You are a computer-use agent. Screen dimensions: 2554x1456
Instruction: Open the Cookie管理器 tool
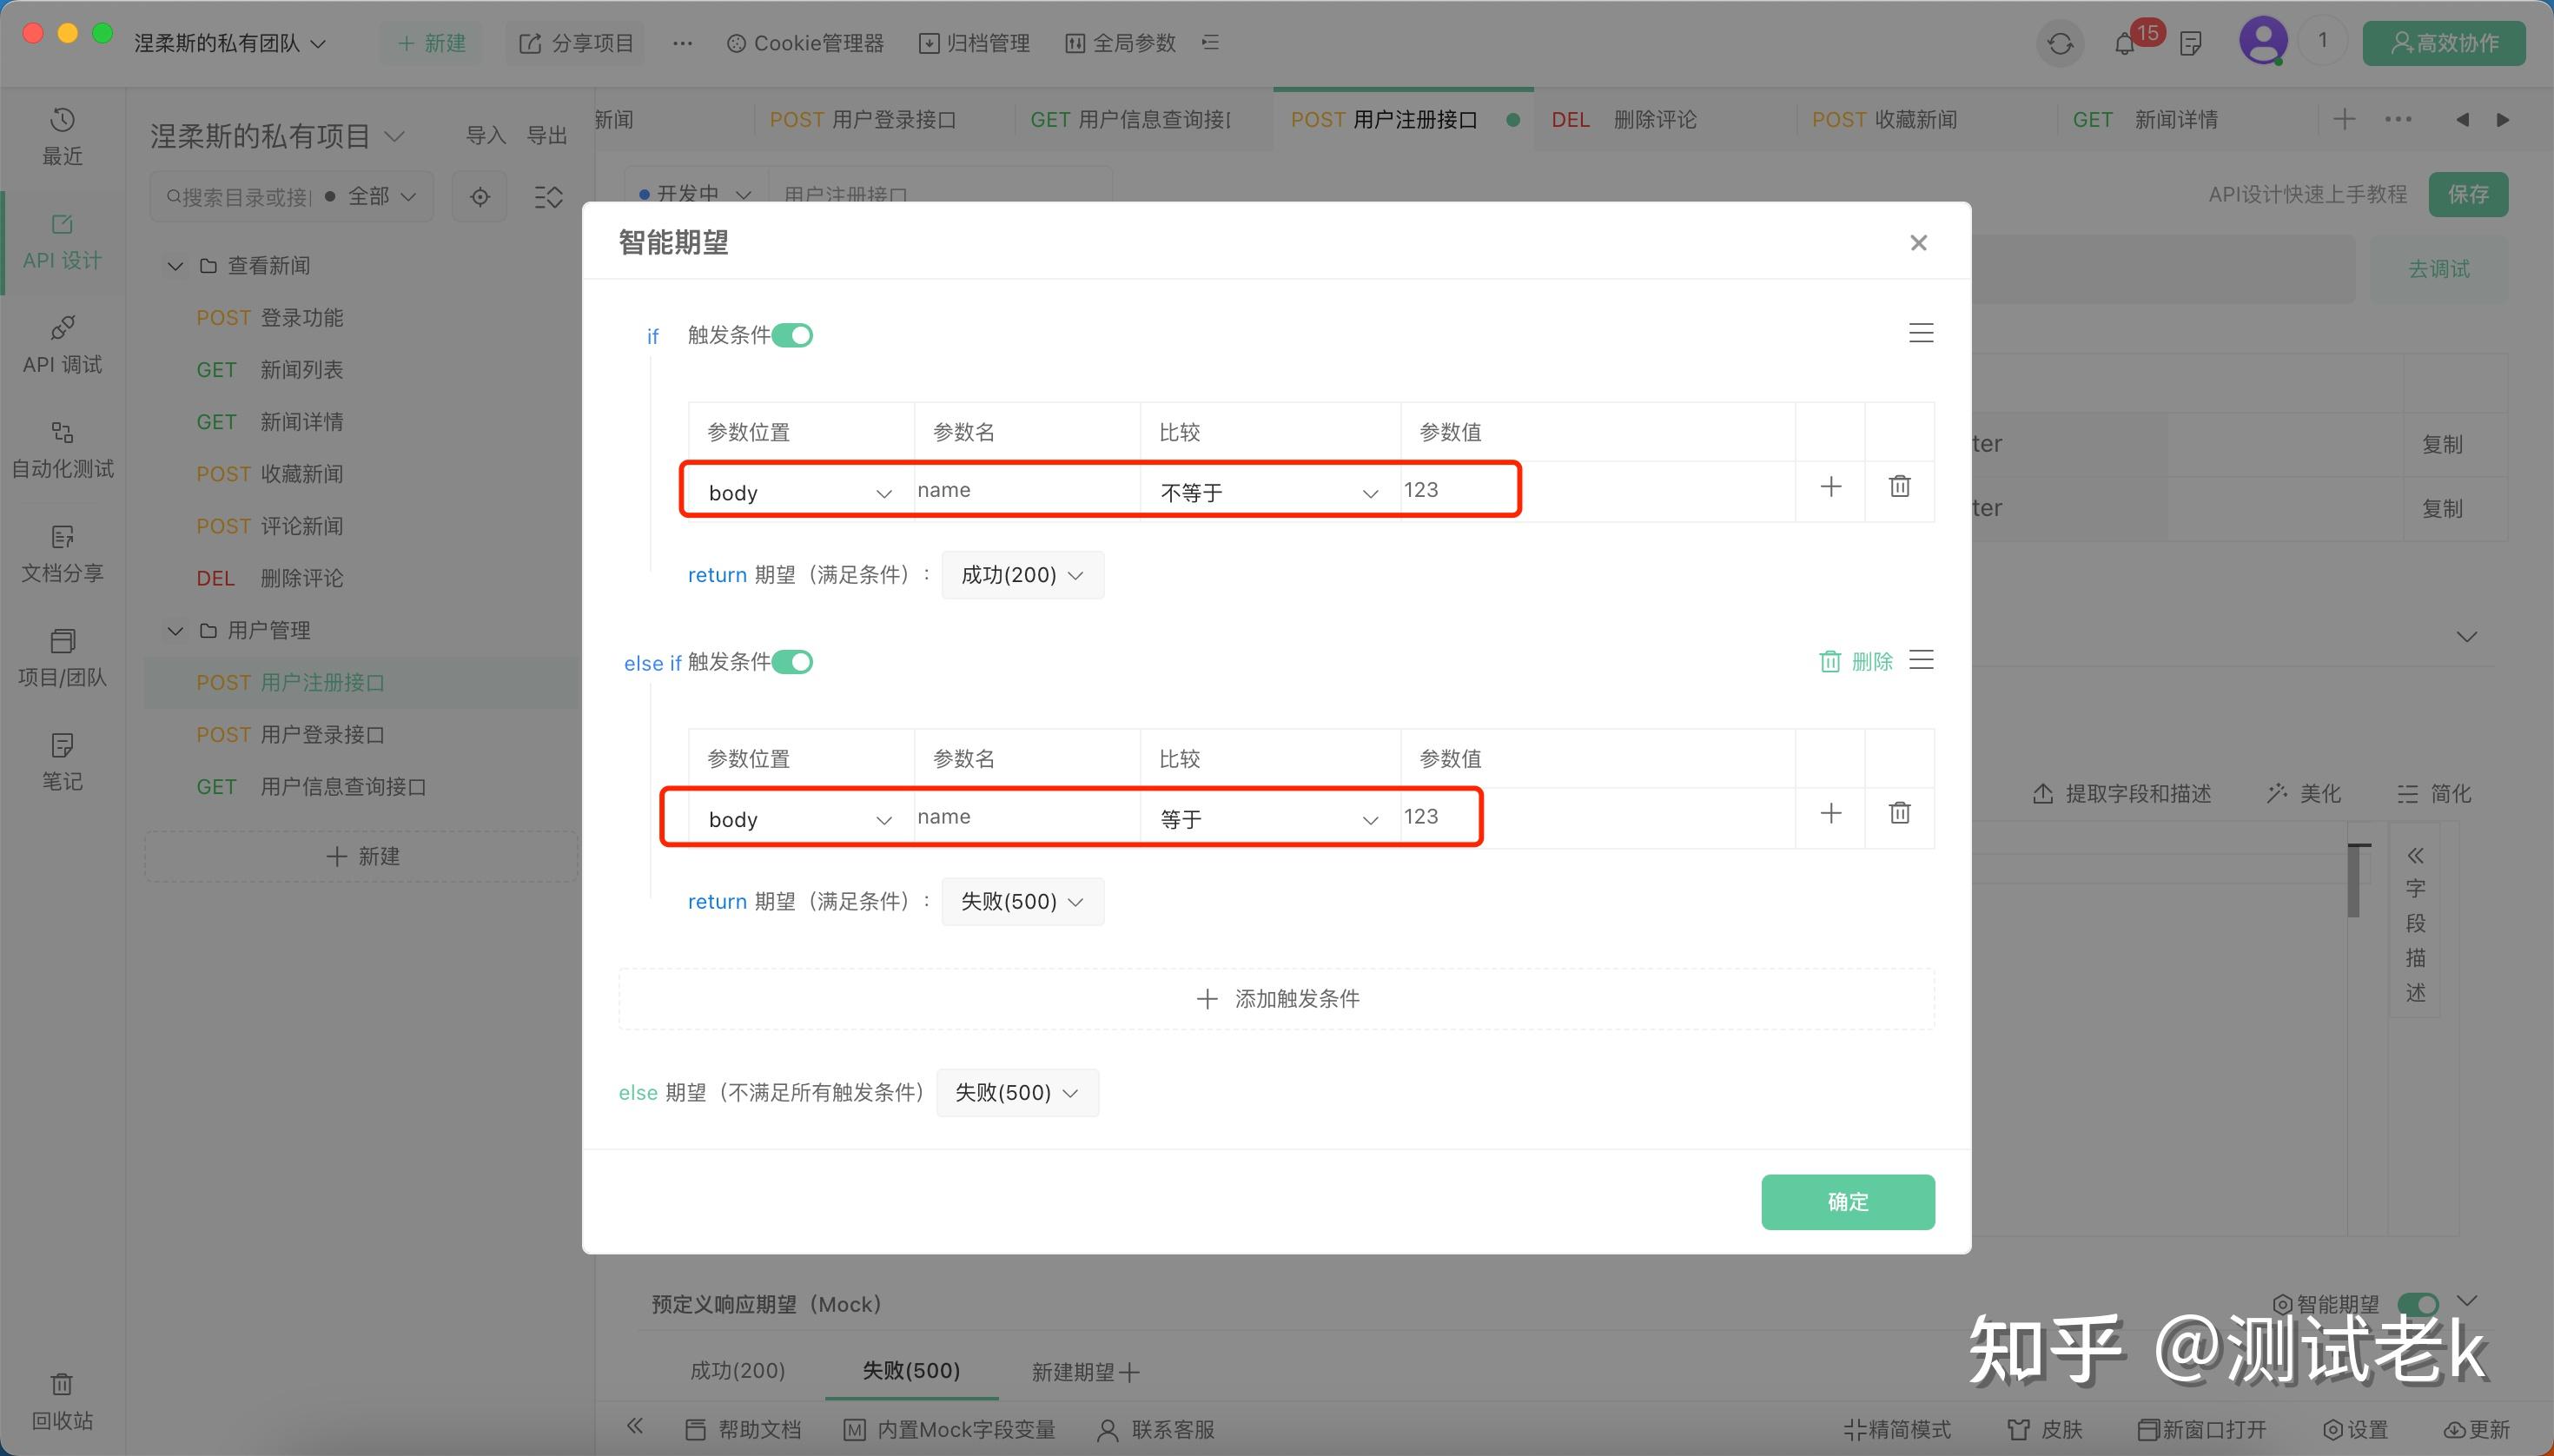tap(806, 43)
